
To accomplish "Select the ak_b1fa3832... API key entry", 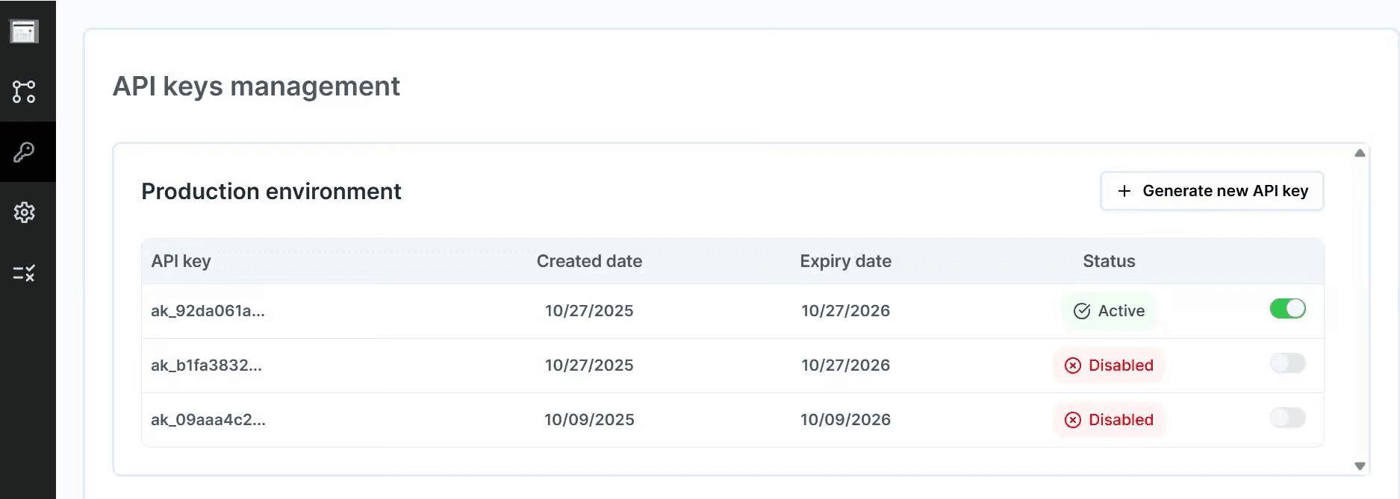I will coord(206,365).
